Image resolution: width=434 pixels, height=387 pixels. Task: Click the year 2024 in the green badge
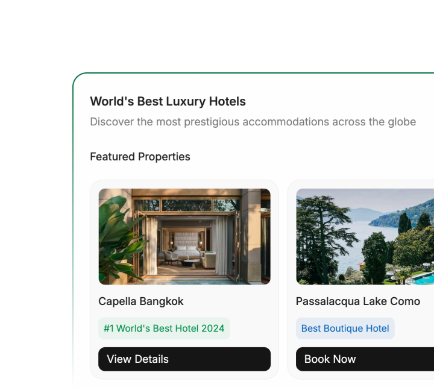coord(213,329)
